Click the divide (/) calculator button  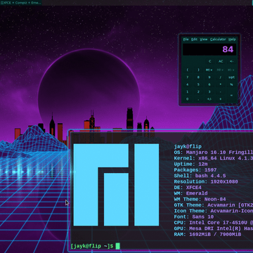click(221, 77)
